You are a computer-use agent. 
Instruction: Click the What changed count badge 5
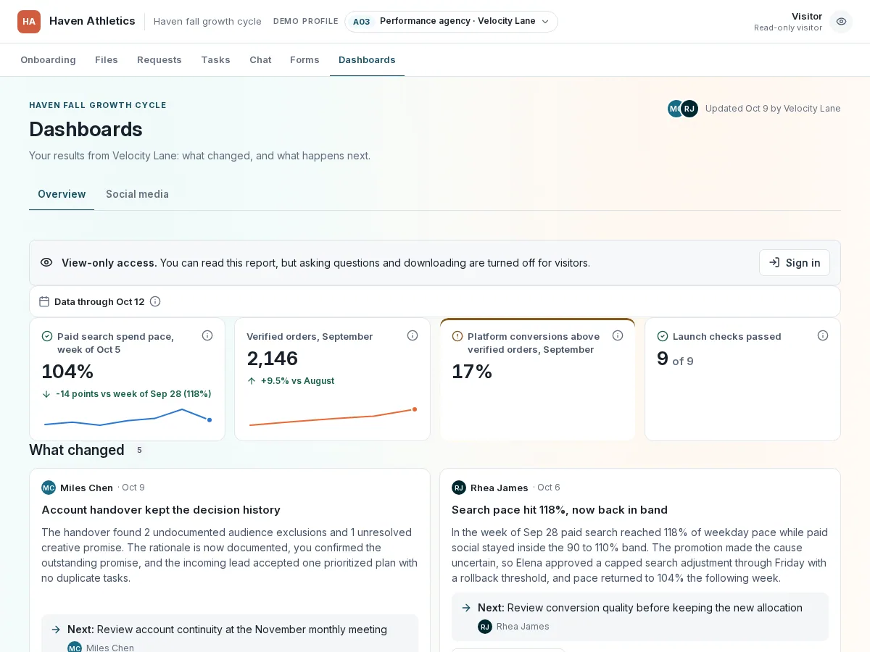click(139, 450)
